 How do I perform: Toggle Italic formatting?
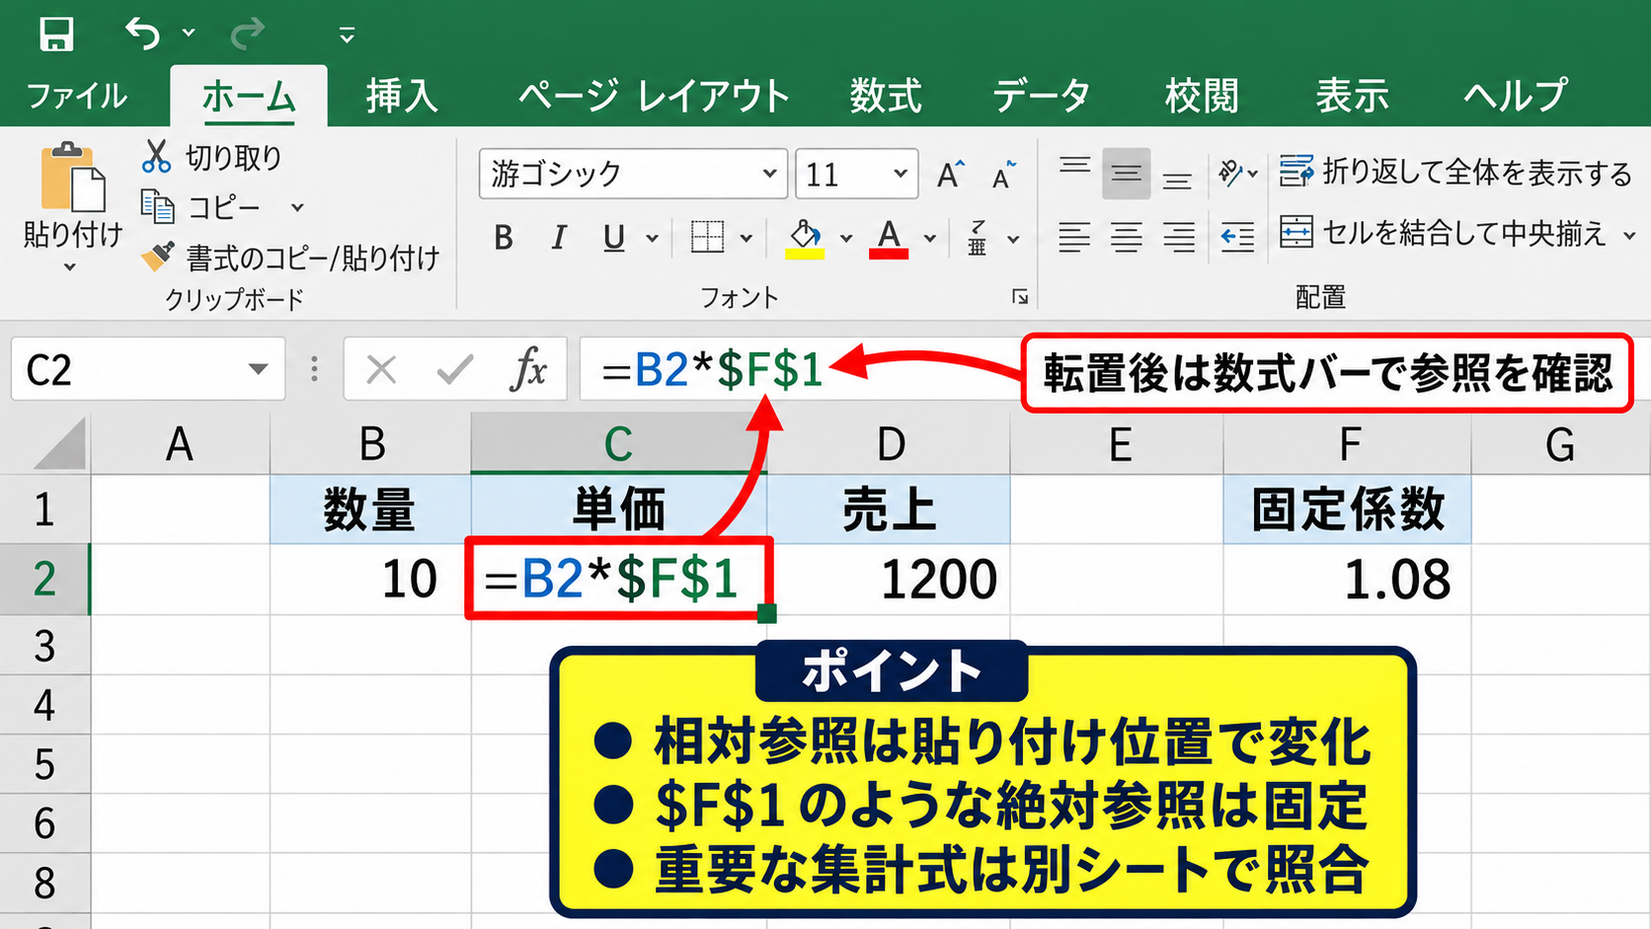559,237
